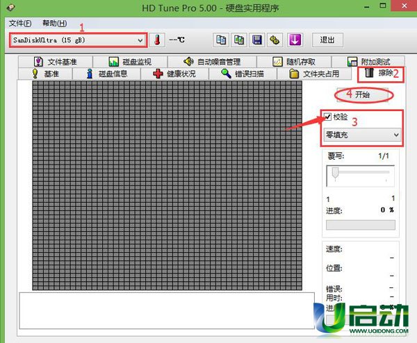Switch to the 磁盘监视 tab
Screen dimensions: 417x343
tap(130, 62)
